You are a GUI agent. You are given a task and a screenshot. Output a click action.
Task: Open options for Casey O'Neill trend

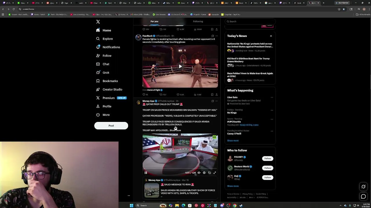272,131
